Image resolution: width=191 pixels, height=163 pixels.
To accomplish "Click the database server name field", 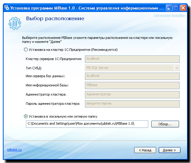I will [x=132, y=76].
